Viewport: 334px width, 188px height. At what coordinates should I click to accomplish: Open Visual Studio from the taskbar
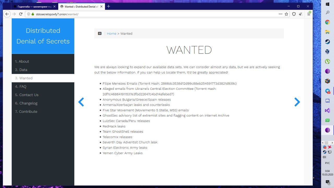tap(327, 111)
